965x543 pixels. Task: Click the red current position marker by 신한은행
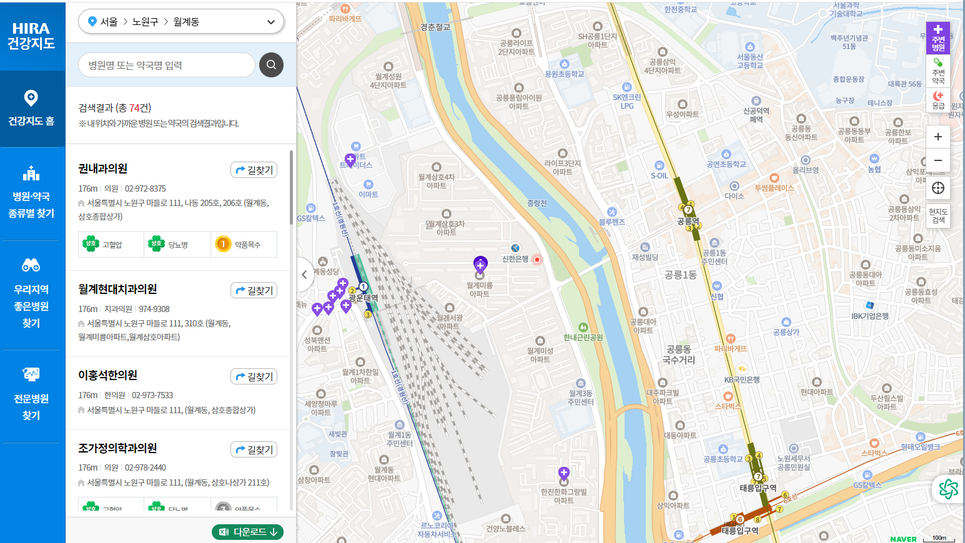click(537, 260)
